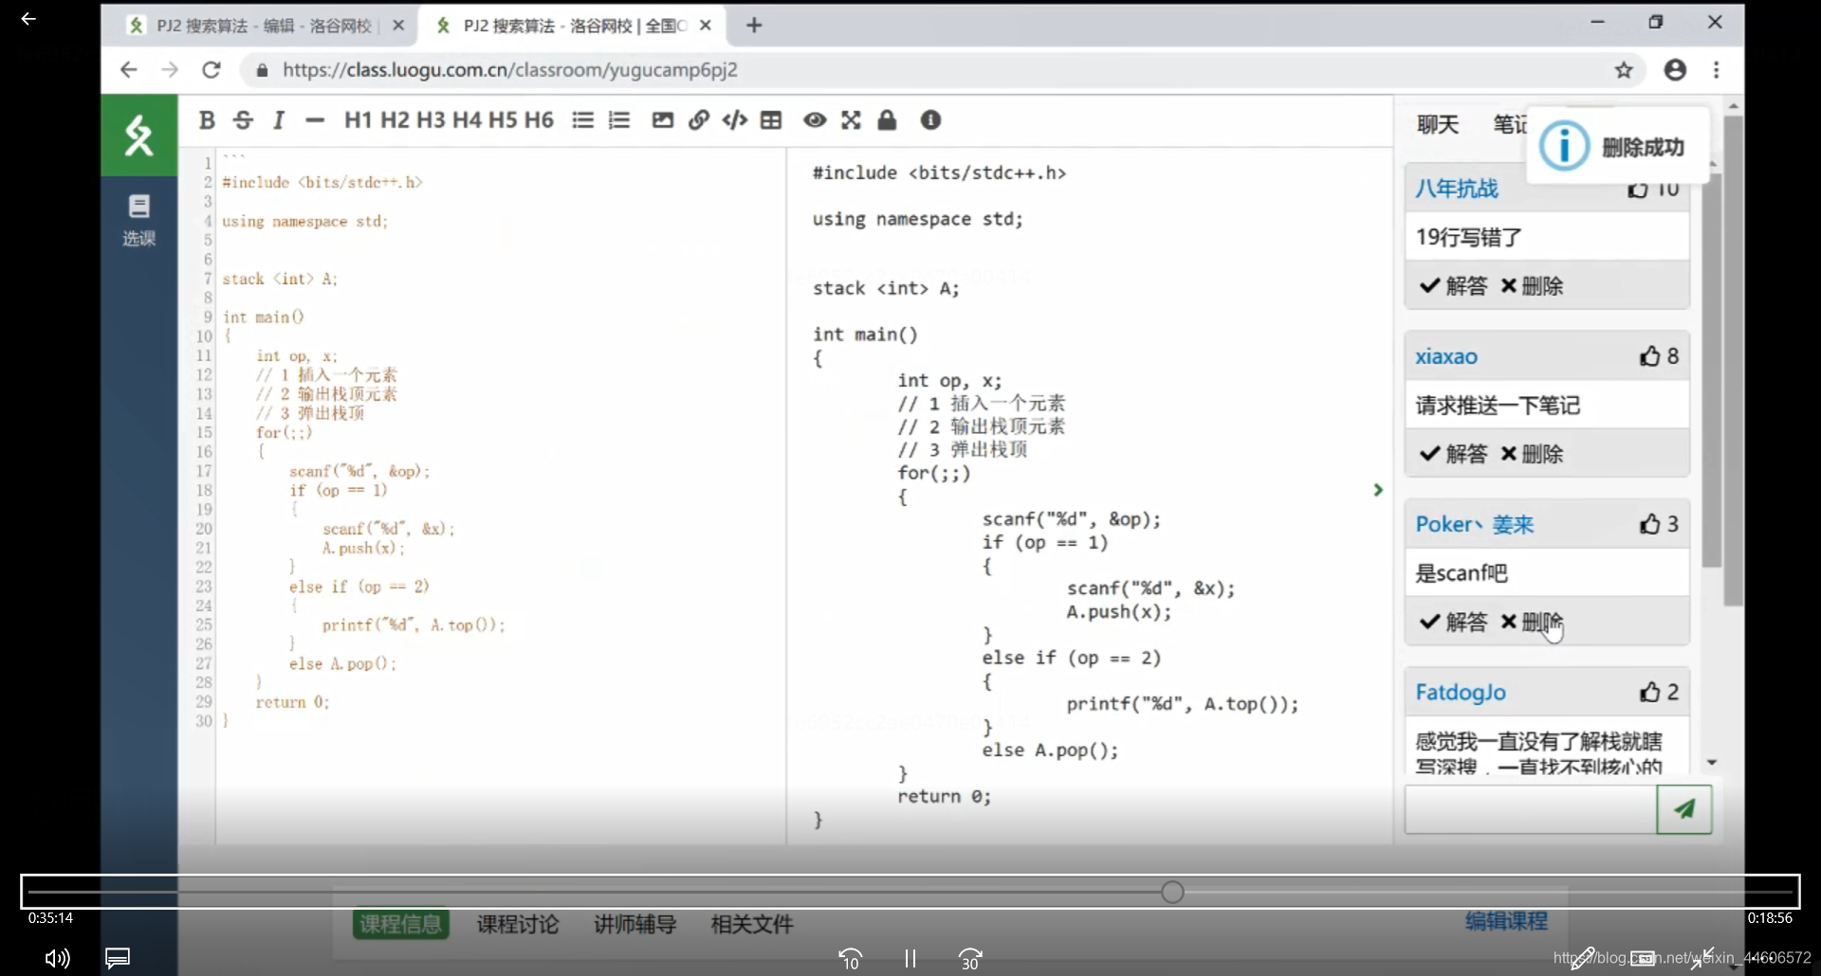
Task: Close the first PJ2 编辑 browser tab
Action: (398, 26)
